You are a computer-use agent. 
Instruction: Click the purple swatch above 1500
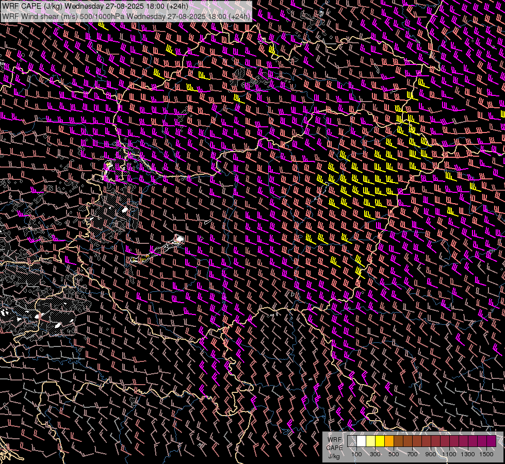pos(492,441)
